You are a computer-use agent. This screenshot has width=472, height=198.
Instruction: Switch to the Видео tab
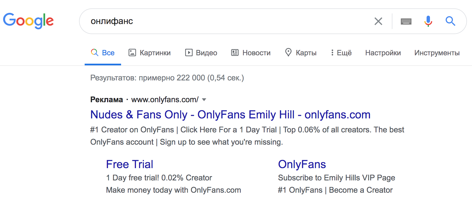(x=201, y=53)
